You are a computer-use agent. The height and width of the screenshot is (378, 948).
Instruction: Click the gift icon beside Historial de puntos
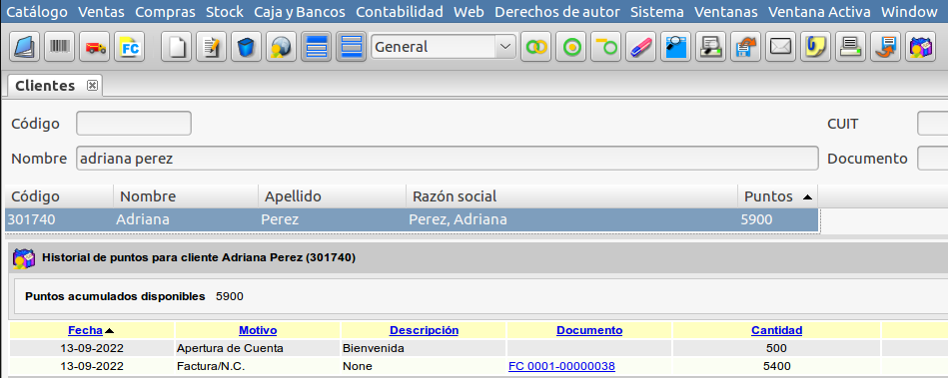click(24, 258)
